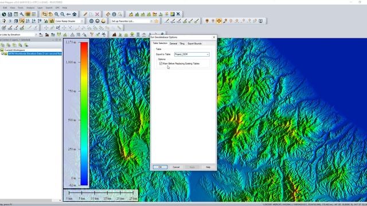The image size is (367, 206).
Task: Click the elevation color ramp legend bar
Action: point(84,114)
